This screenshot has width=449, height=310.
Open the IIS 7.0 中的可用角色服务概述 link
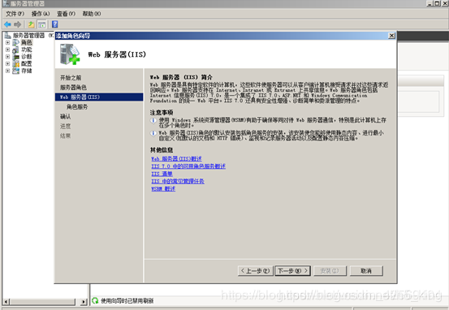coord(188,166)
